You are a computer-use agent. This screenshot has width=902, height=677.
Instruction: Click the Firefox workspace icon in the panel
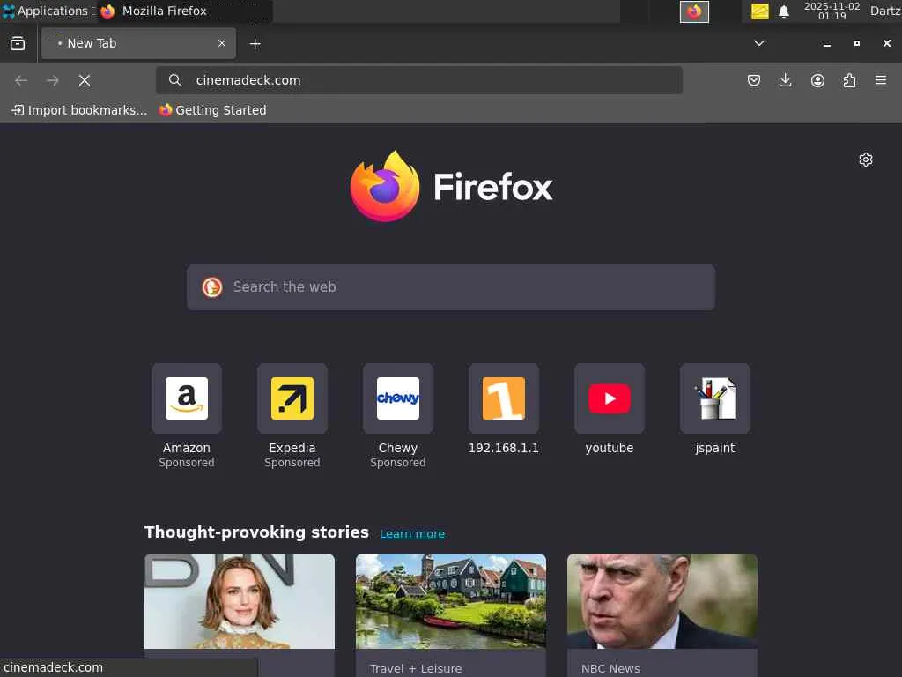click(694, 11)
